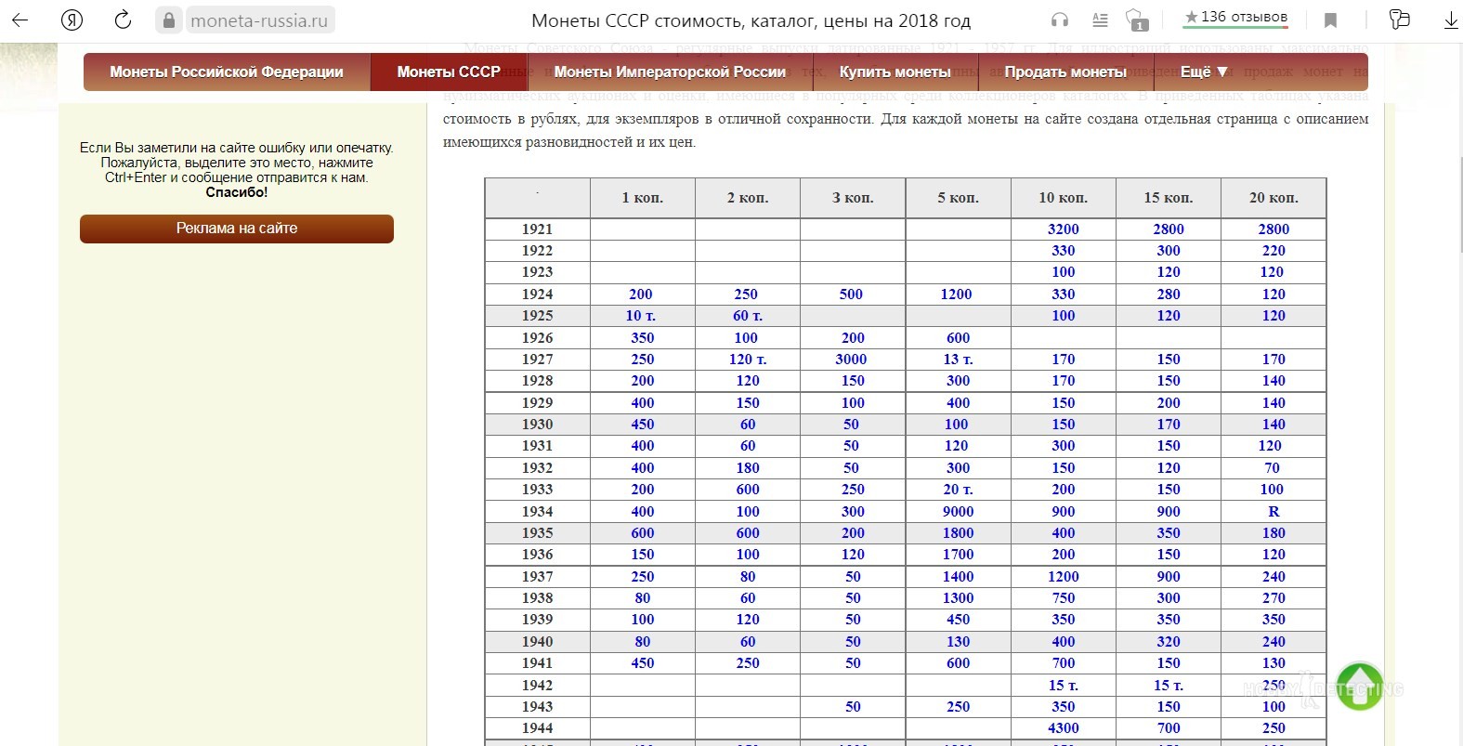Click the 1942 year row label
This screenshot has height=746, width=1463.
click(x=537, y=685)
